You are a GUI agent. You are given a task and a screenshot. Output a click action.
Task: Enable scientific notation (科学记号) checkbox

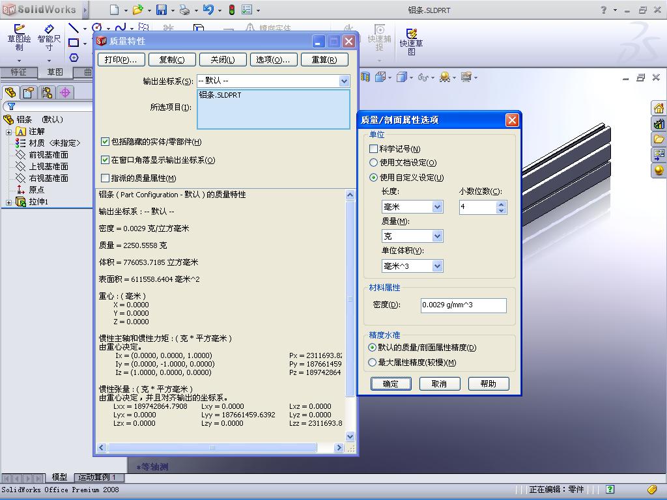373,149
